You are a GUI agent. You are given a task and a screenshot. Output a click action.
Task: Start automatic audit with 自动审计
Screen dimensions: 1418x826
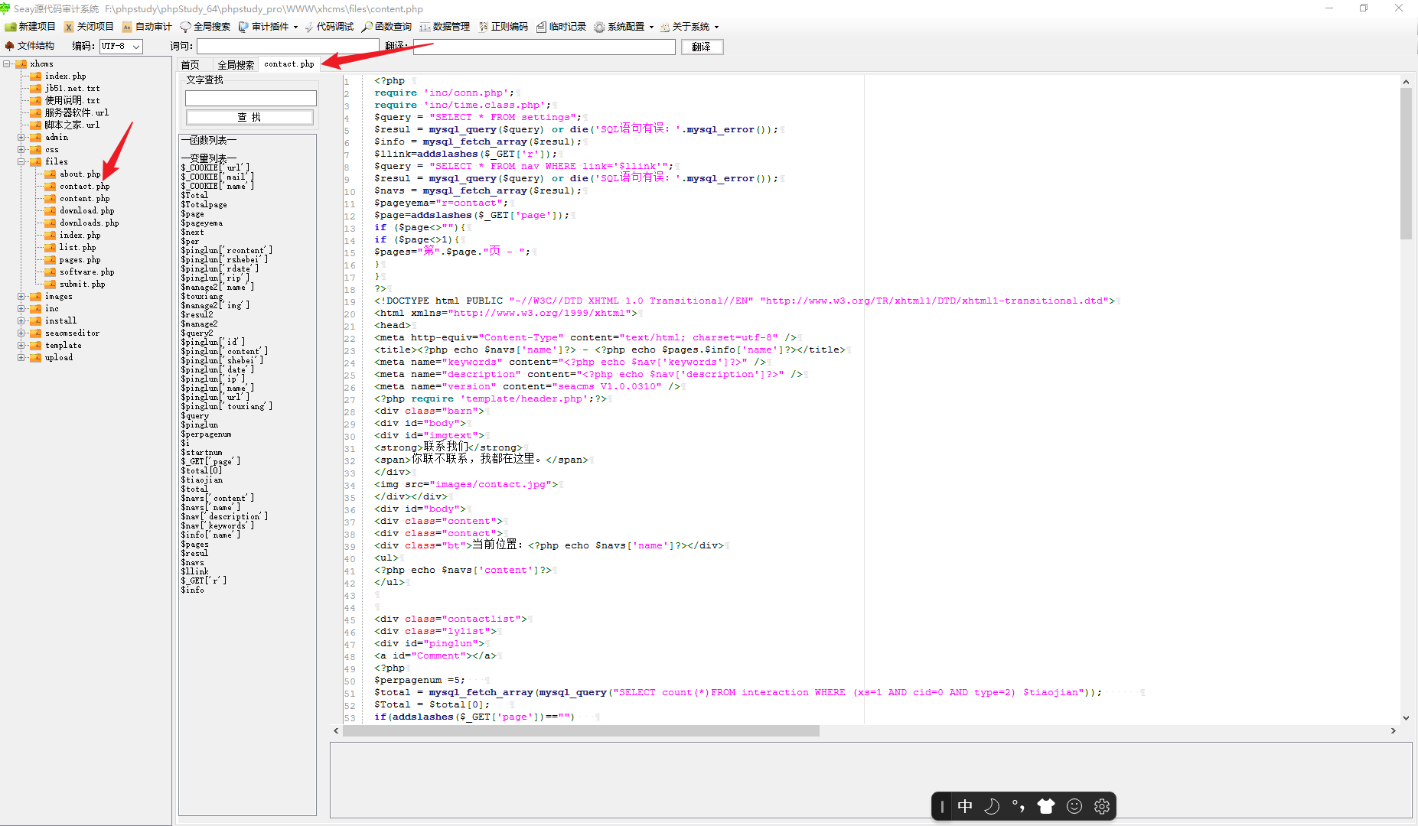coord(152,26)
